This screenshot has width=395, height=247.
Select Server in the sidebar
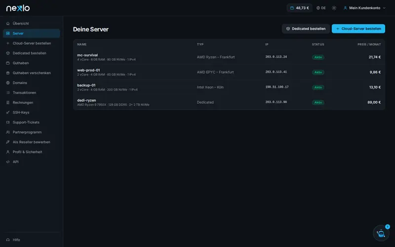32,33
